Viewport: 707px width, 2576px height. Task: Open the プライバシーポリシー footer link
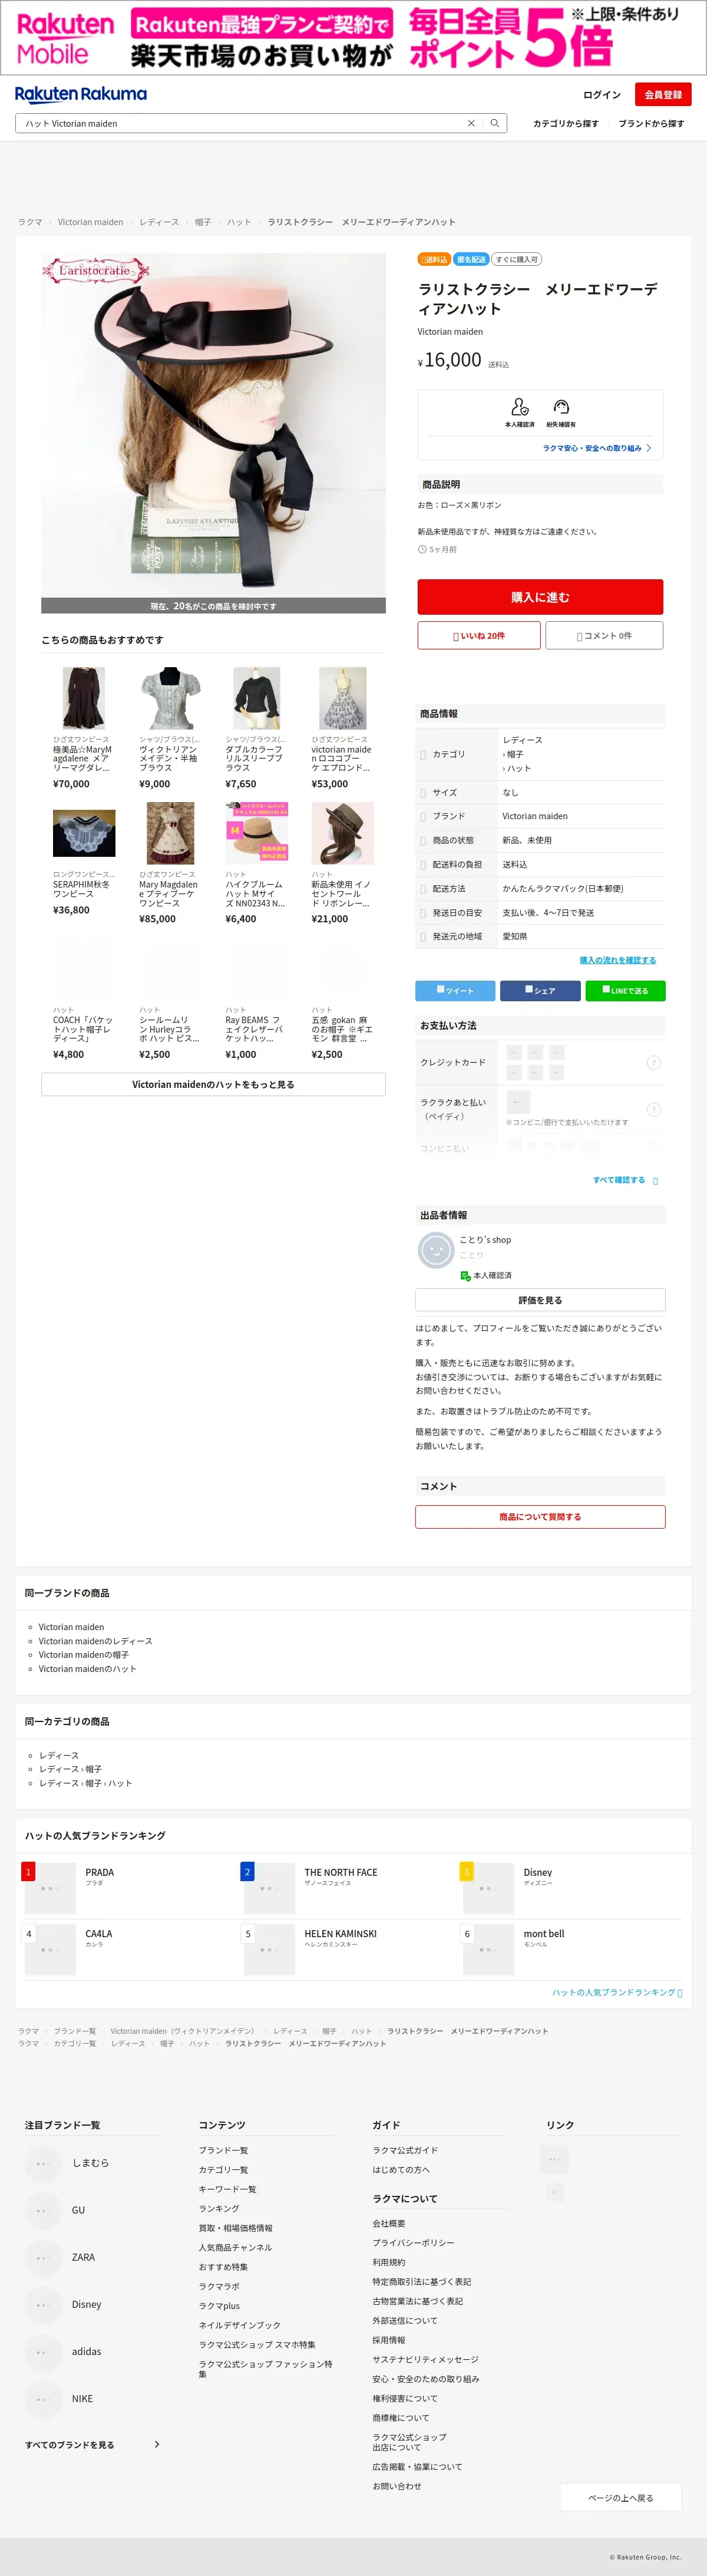point(413,2242)
